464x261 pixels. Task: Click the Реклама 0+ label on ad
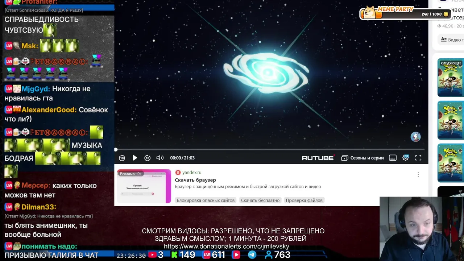tap(131, 174)
